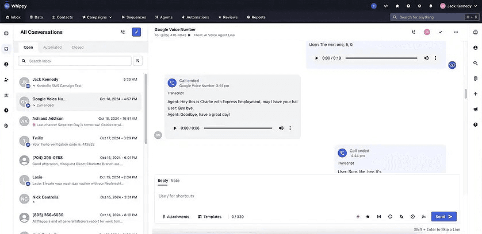Start a call from All Conversations header

[x=123, y=32]
